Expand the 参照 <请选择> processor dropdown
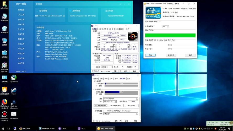The height and width of the screenshot is (131, 233). [x=120, y=114]
